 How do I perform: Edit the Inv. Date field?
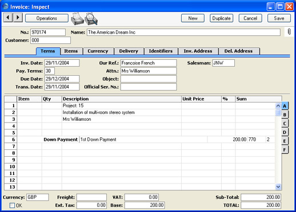(62, 63)
